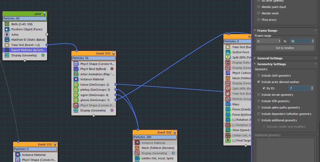Toggle the lightbulb on the pilot event

44,14
